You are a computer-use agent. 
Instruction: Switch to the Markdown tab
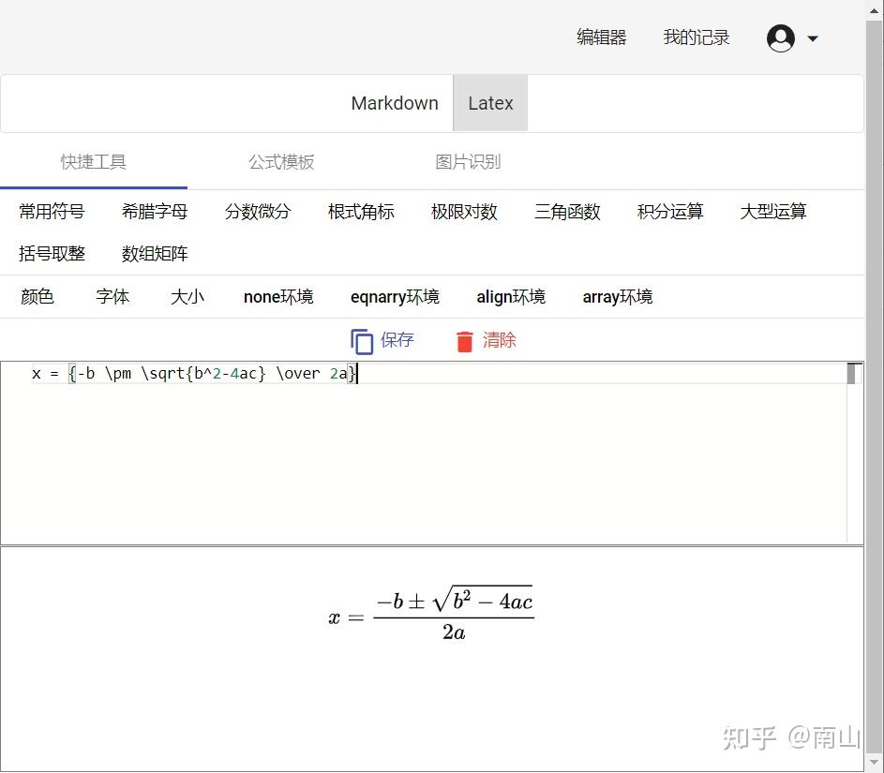tap(395, 103)
